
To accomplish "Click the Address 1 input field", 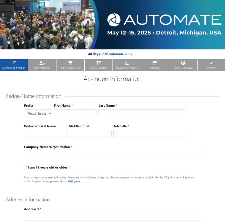I will pyautogui.click(x=113, y=217).
